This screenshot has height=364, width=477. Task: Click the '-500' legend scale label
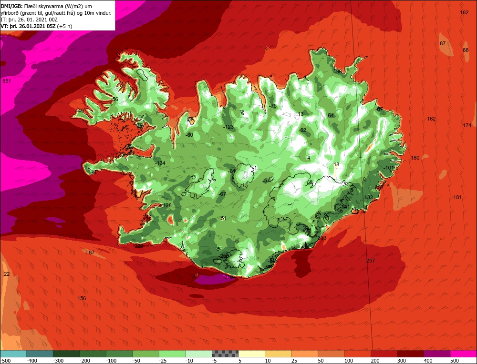(x=5, y=361)
